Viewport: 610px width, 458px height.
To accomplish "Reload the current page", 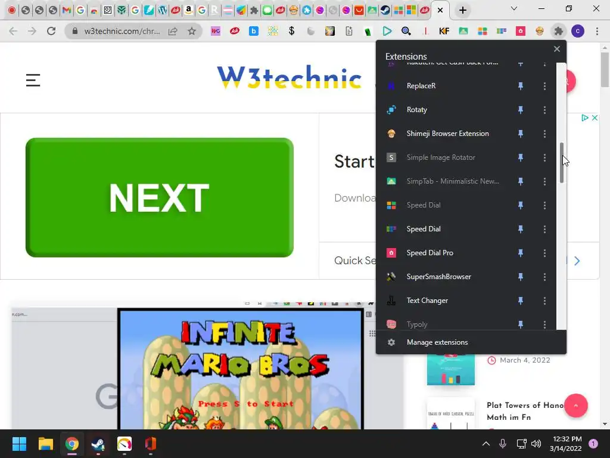I will [x=51, y=31].
